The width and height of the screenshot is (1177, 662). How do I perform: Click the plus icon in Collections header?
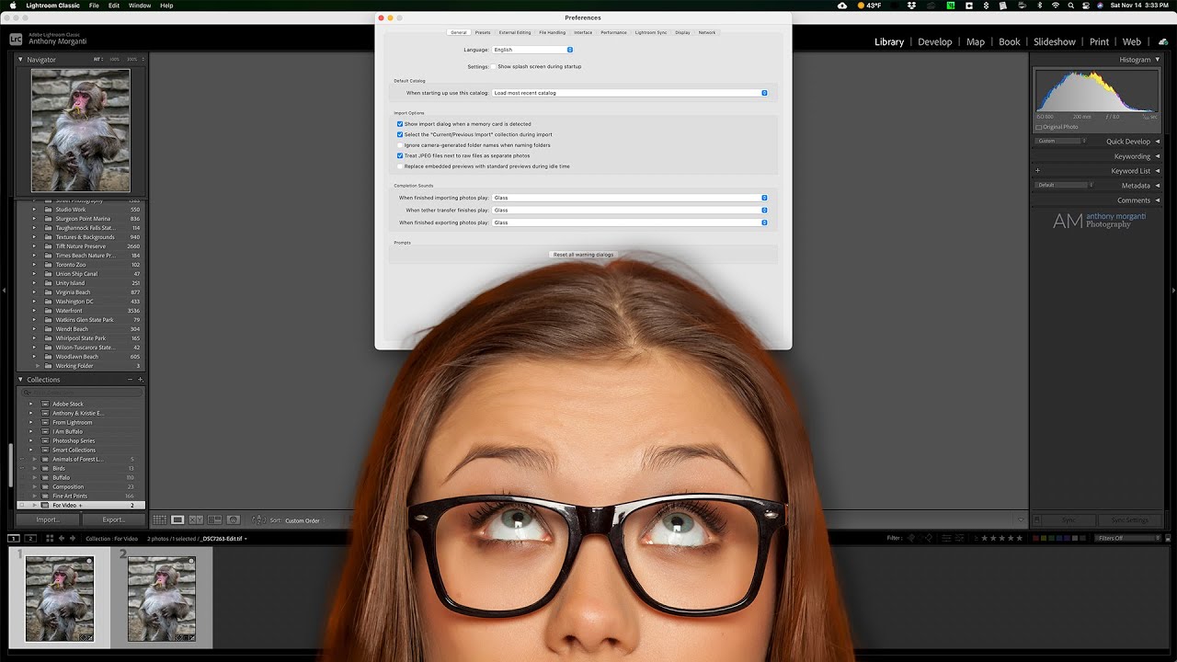click(x=141, y=380)
